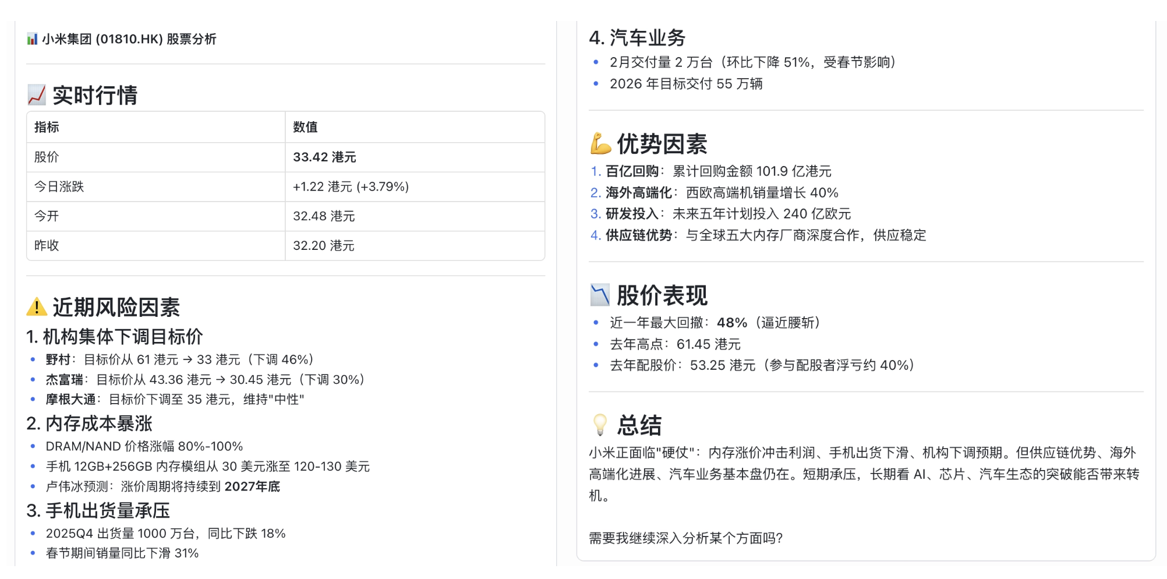Click the bold 供应链优势 list item

pos(639,235)
